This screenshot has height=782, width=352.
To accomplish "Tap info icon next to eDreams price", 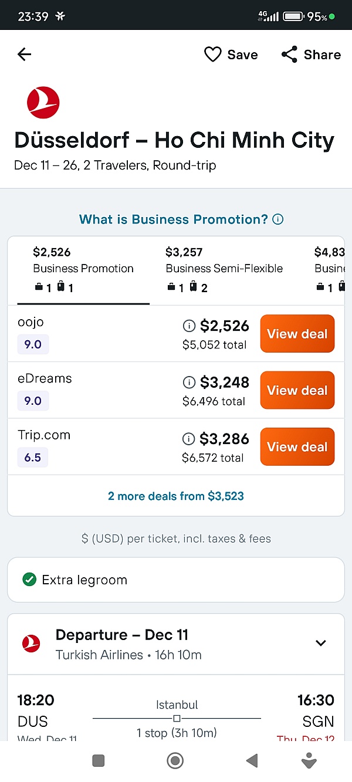I will coord(189,382).
